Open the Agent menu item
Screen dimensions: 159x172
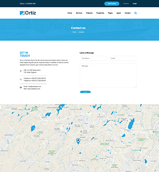click(x=119, y=13)
